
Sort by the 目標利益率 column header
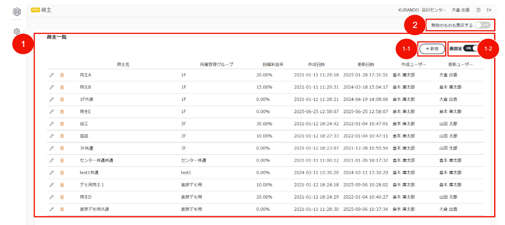[x=273, y=64]
